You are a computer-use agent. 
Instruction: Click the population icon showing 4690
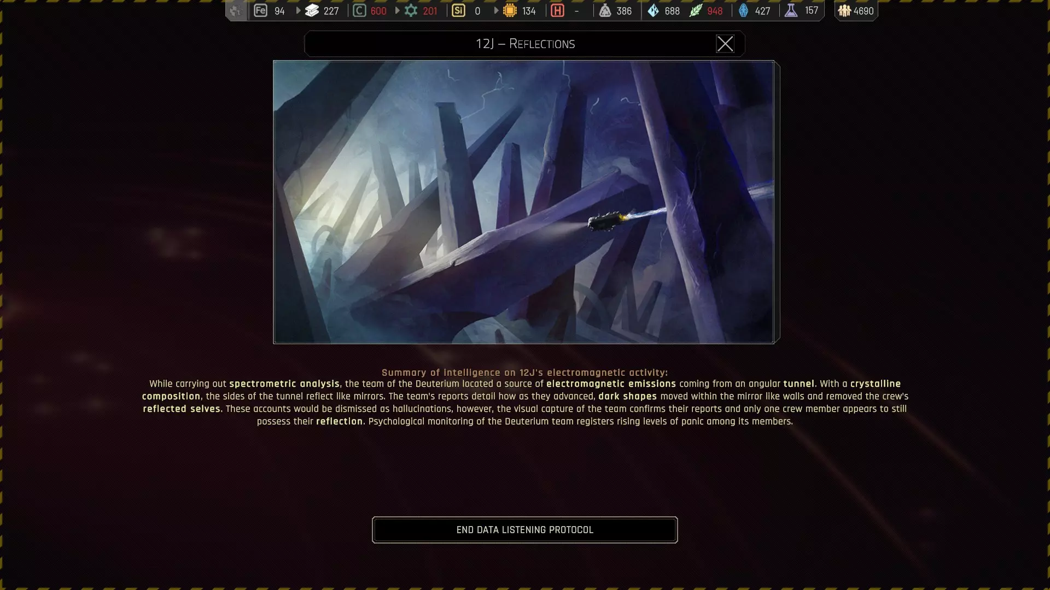(x=844, y=10)
